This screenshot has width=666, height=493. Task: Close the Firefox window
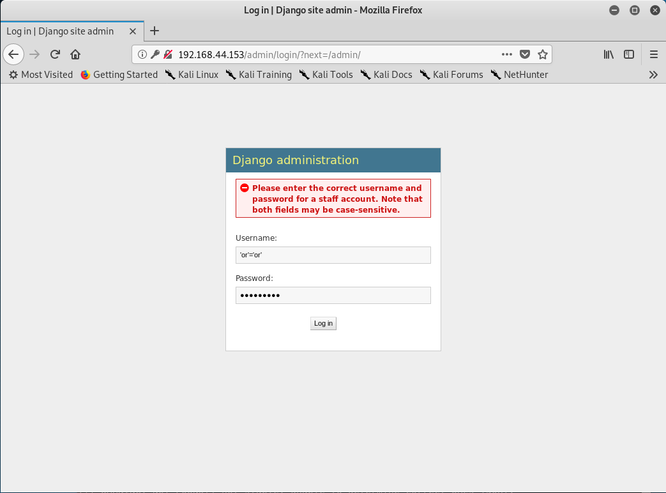click(x=655, y=10)
